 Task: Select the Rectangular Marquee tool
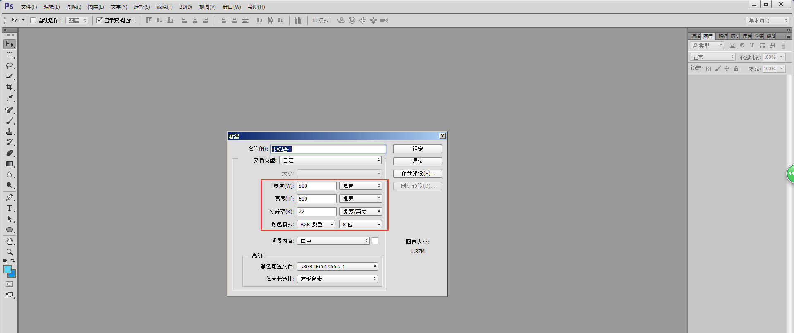tap(10, 55)
